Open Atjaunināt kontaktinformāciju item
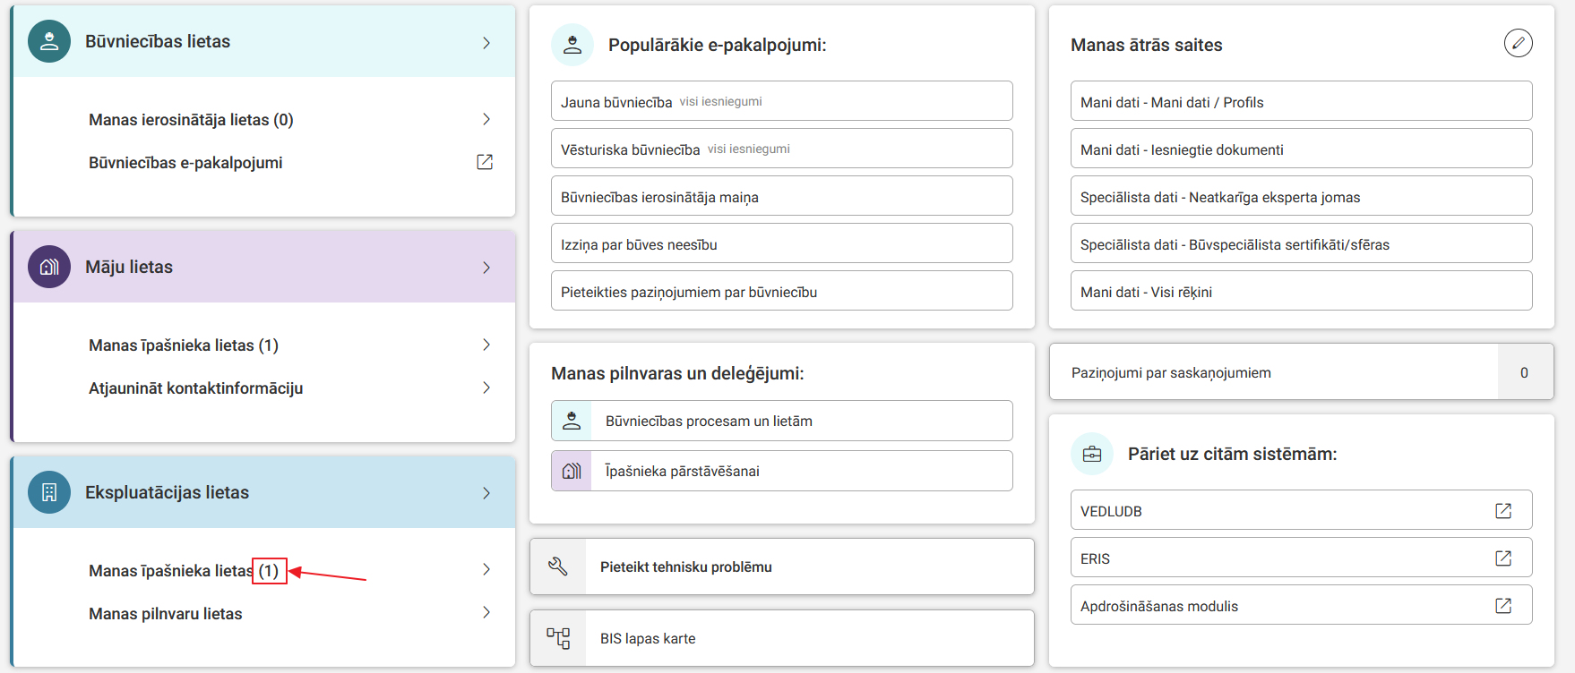This screenshot has width=1575, height=673. coord(195,388)
